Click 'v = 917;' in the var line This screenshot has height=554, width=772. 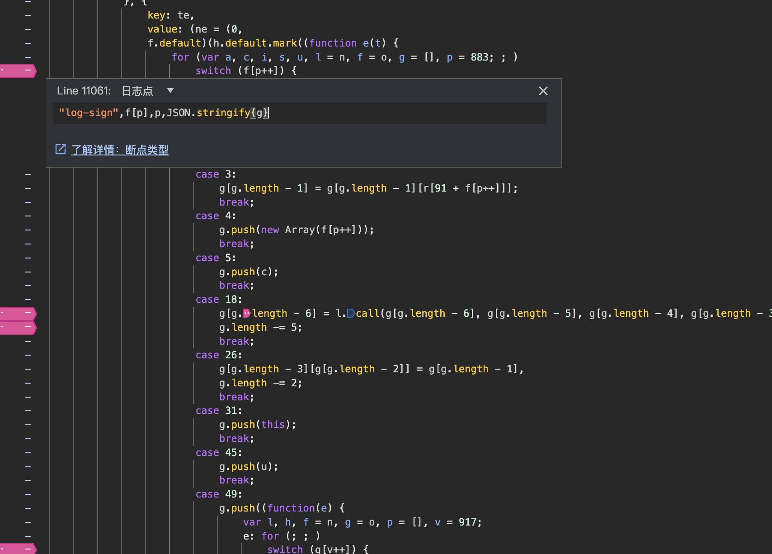pos(458,522)
